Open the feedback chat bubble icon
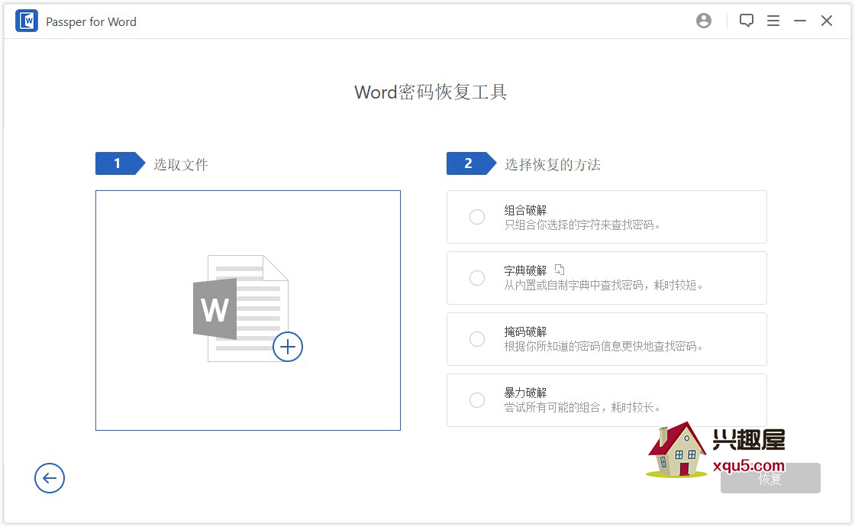Image resolution: width=855 pixels, height=527 pixels. (746, 21)
